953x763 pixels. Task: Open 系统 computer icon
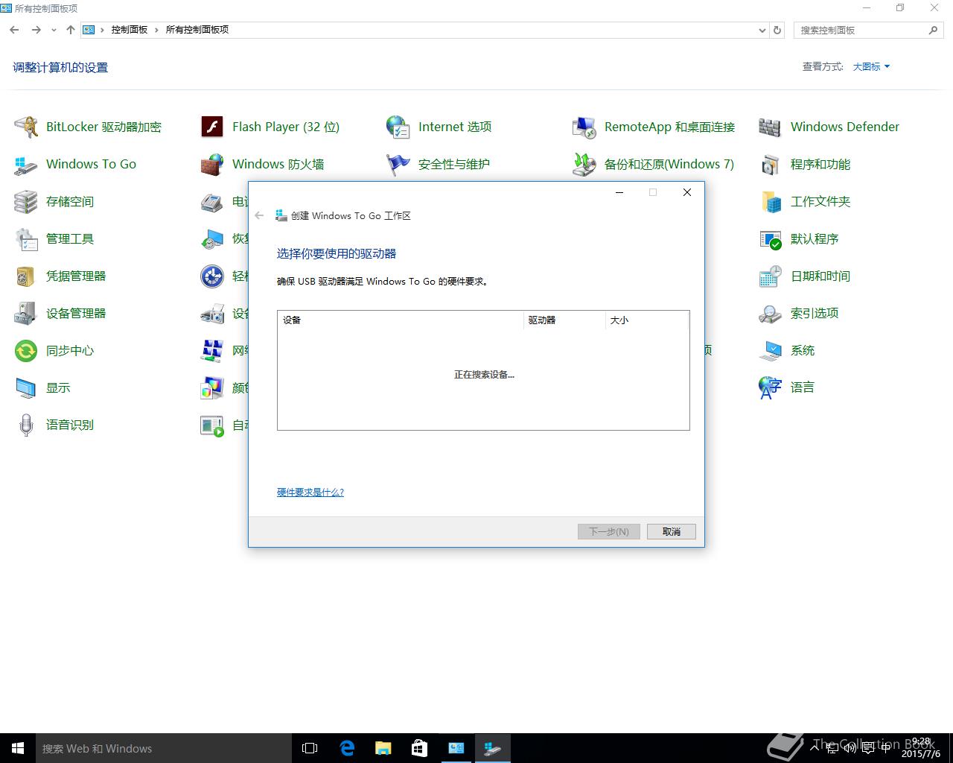point(771,350)
